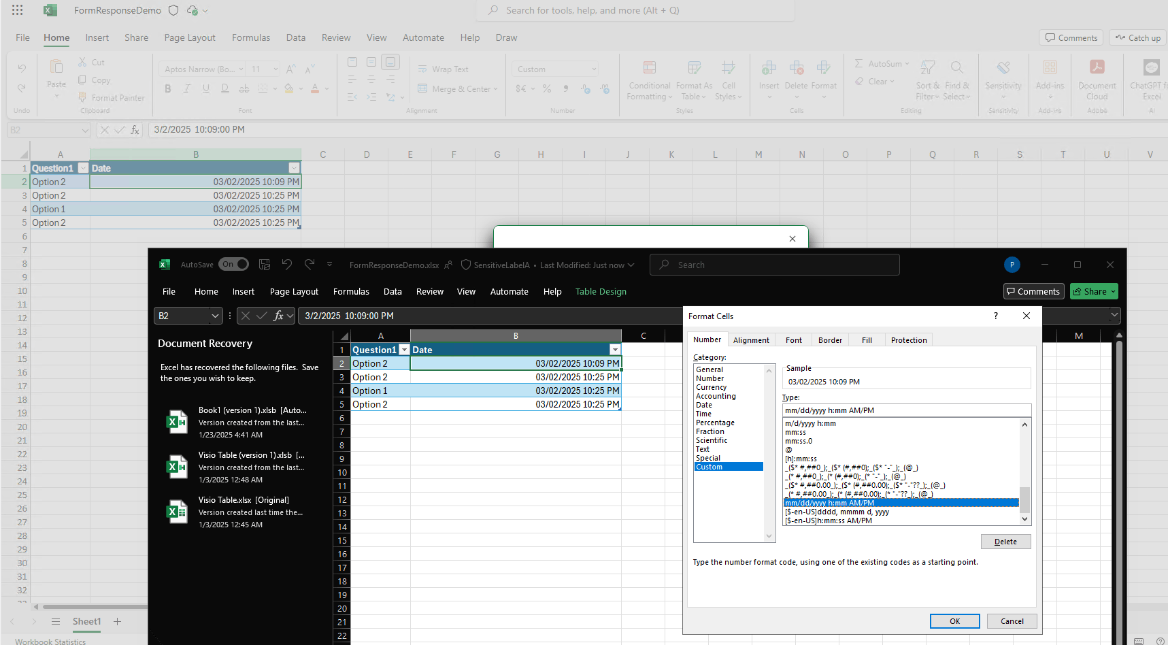The image size is (1168, 645).
Task: Click the Percent Style icon
Action: (546, 88)
